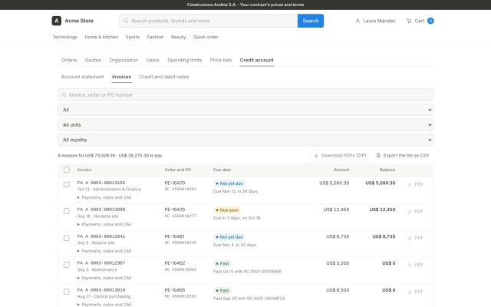Click Not yet due badge for PE-10479
This screenshot has width=491, height=307.
click(229, 183)
